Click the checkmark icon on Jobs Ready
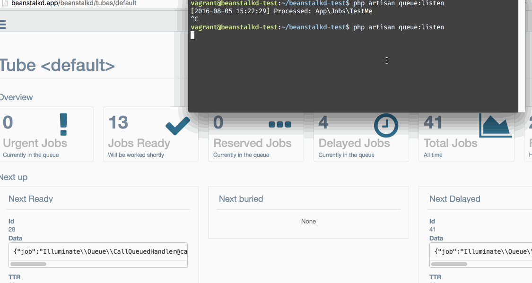This screenshot has width=532, height=283. click(178, 126)
